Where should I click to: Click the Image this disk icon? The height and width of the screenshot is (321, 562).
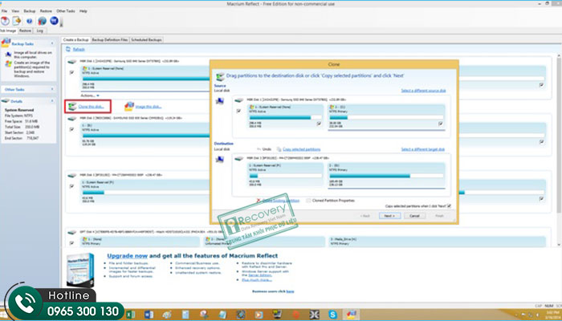(129, 106)
